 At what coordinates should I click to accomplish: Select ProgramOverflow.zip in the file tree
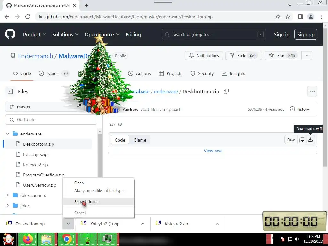coord(44,175)
